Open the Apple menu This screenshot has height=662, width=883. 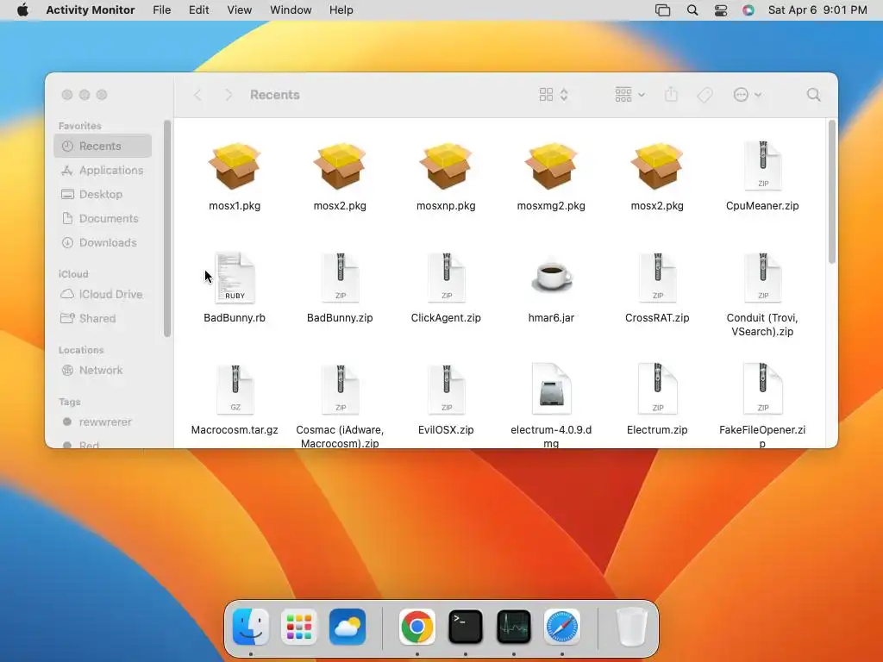pos(22,10)
